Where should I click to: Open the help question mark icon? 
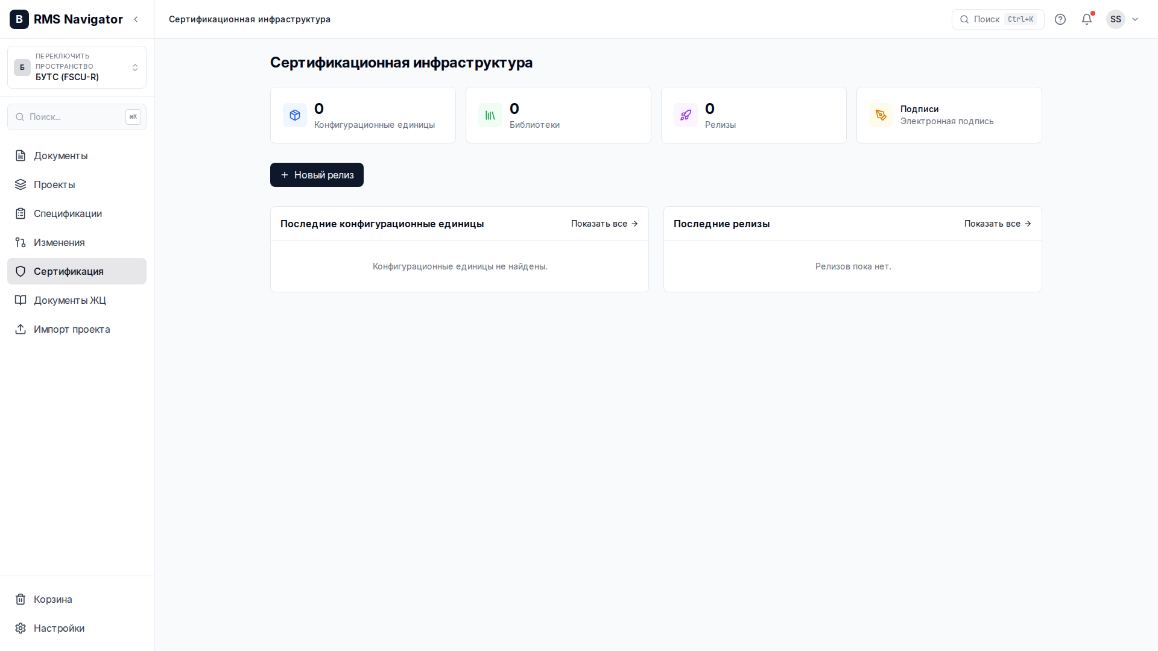click(x=1060, y=19)
